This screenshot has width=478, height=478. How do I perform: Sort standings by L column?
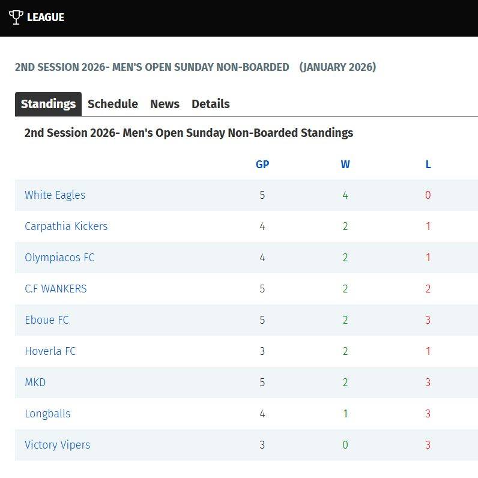[428, 165]
